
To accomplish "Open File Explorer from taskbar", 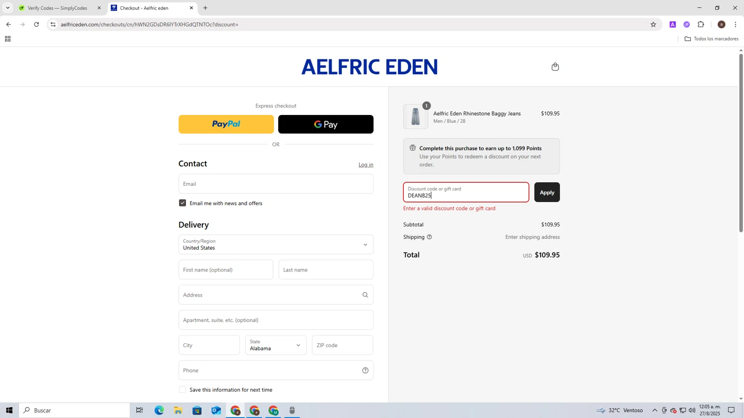I will (x=178, y=410).
